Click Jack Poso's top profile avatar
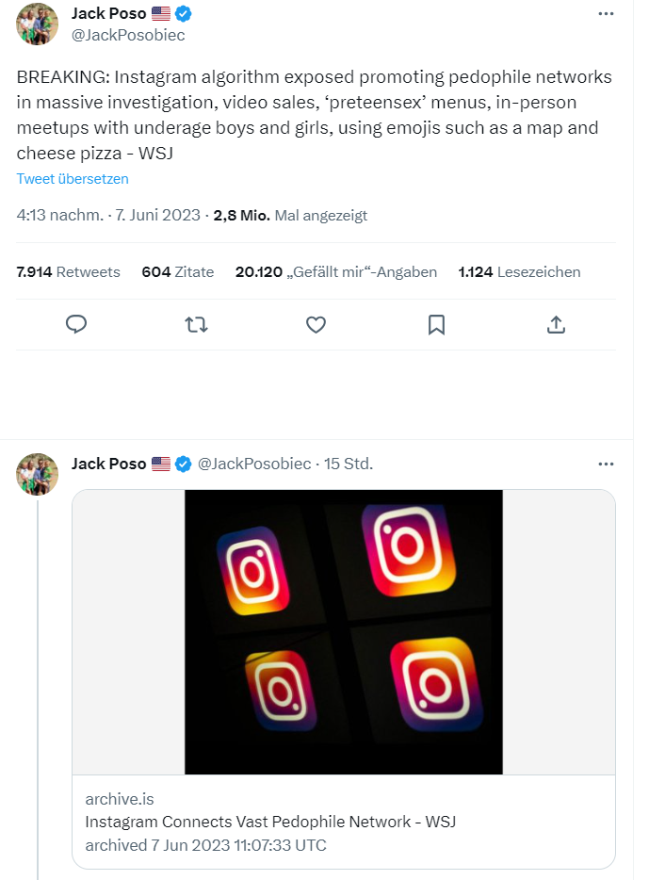Viewport: 649px width, 880px height. pos(38,24)
